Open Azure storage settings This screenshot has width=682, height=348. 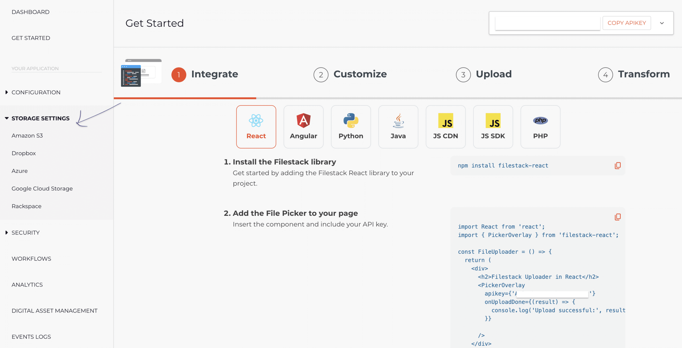[x=20, y=171]
